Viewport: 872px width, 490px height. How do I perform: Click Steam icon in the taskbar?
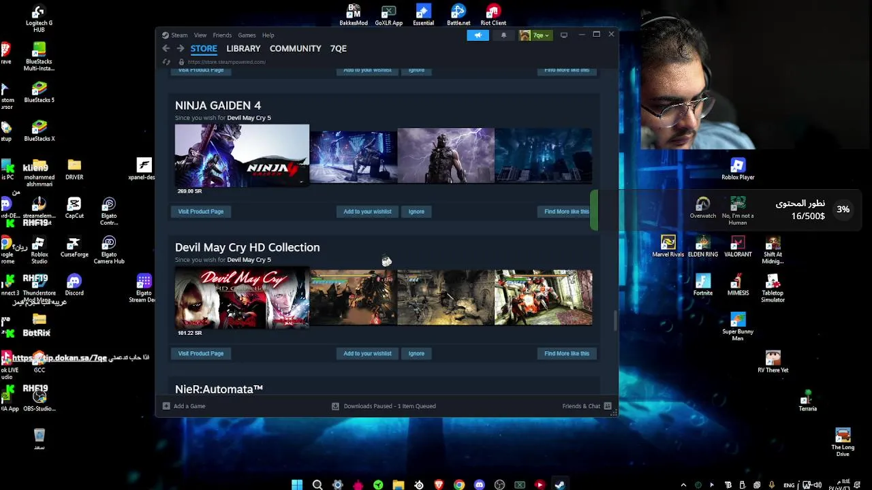click(x=559, y=485)
